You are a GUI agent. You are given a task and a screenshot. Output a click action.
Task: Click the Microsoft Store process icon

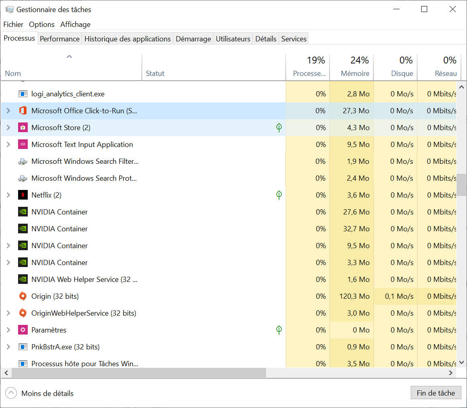coord(23,128)
